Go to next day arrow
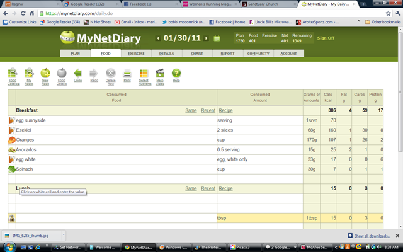Screen dimensions: 403x252 [206, 38]
